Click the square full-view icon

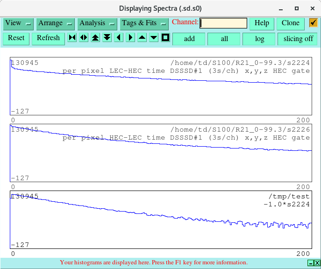tap(165, 38)
